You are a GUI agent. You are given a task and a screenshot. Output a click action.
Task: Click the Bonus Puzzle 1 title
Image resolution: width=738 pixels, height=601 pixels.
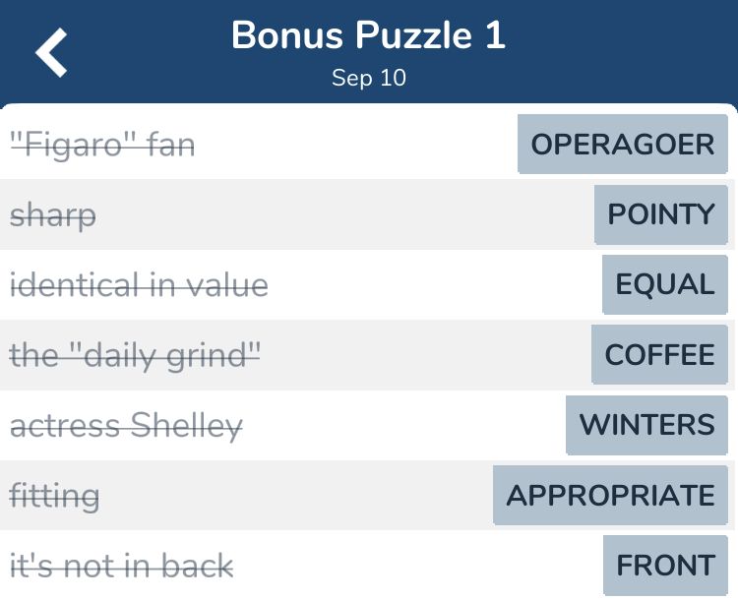(369, 35)
